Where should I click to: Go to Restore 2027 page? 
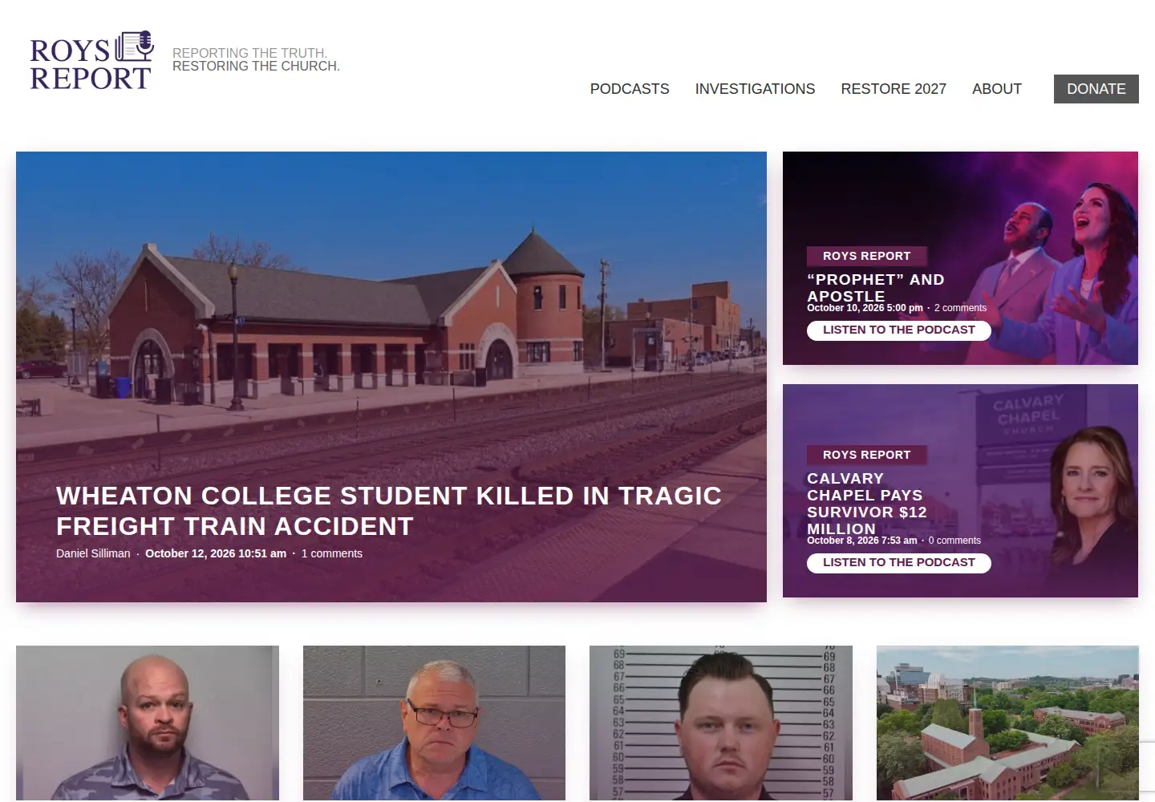click(x=894, y=89)
